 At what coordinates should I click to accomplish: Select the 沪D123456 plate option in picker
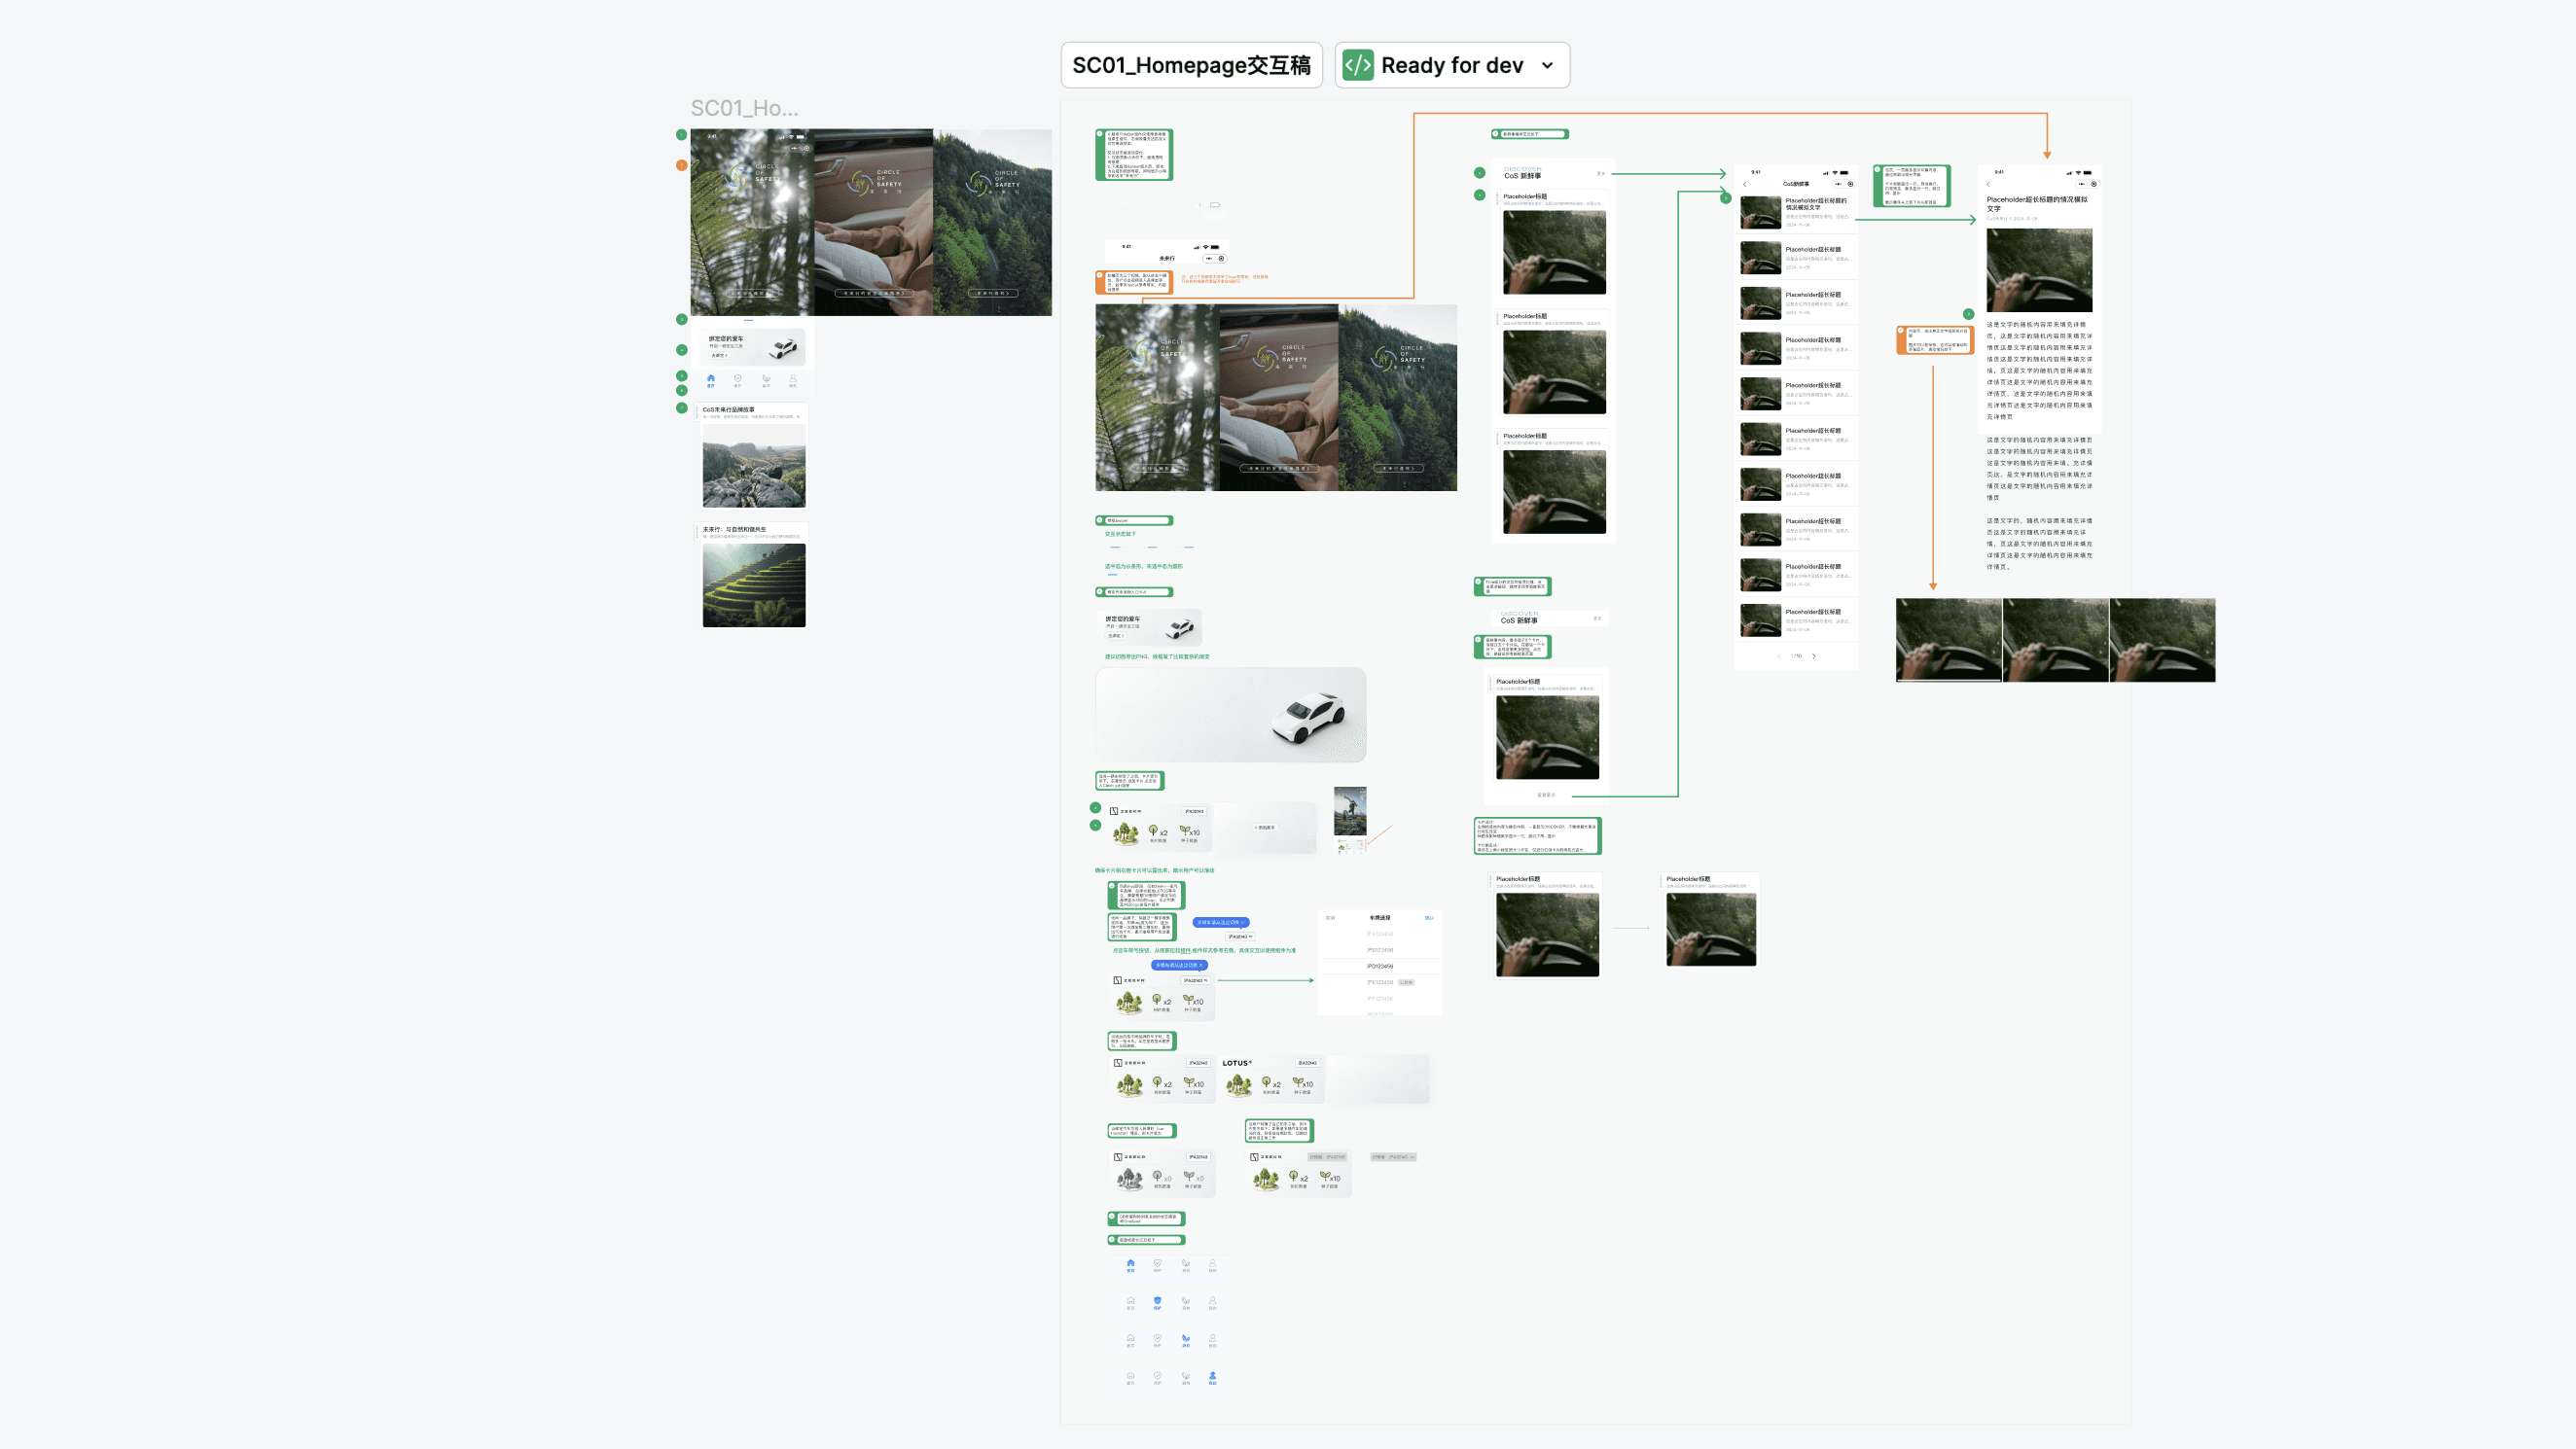[x=1380, y=966]
